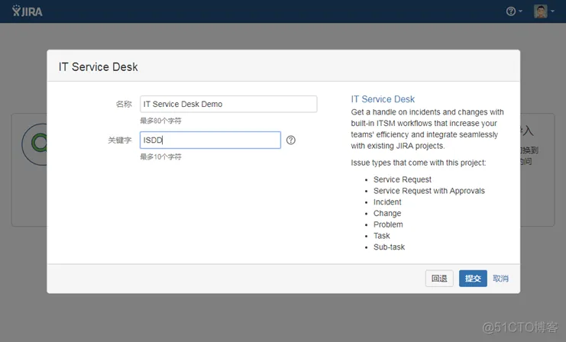Click the 'Incident' list item
The width and height of the screenshot is (566, 342).
387,202
